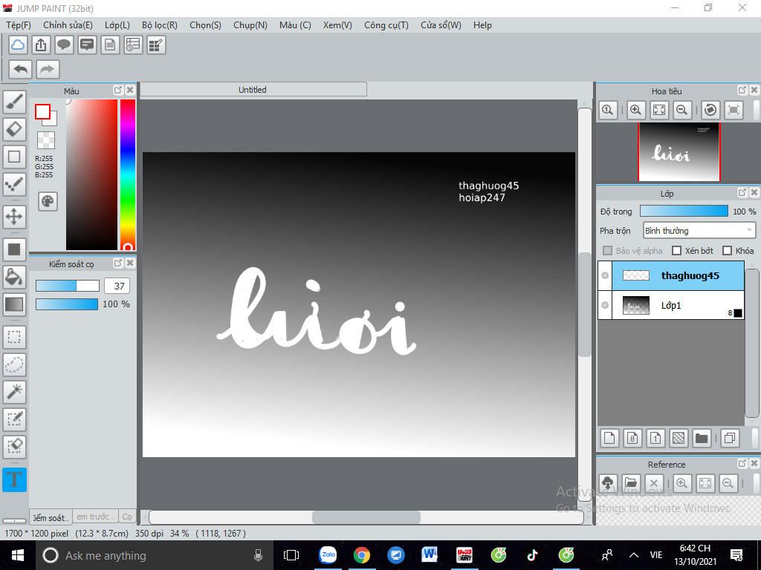Add a new 8-bit layer
The image size is (761, 570).
(x=632, y=438)
